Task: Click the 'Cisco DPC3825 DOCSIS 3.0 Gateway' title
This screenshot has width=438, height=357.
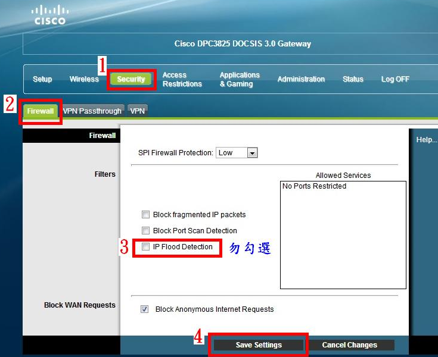Action: [x=243, y=44]
